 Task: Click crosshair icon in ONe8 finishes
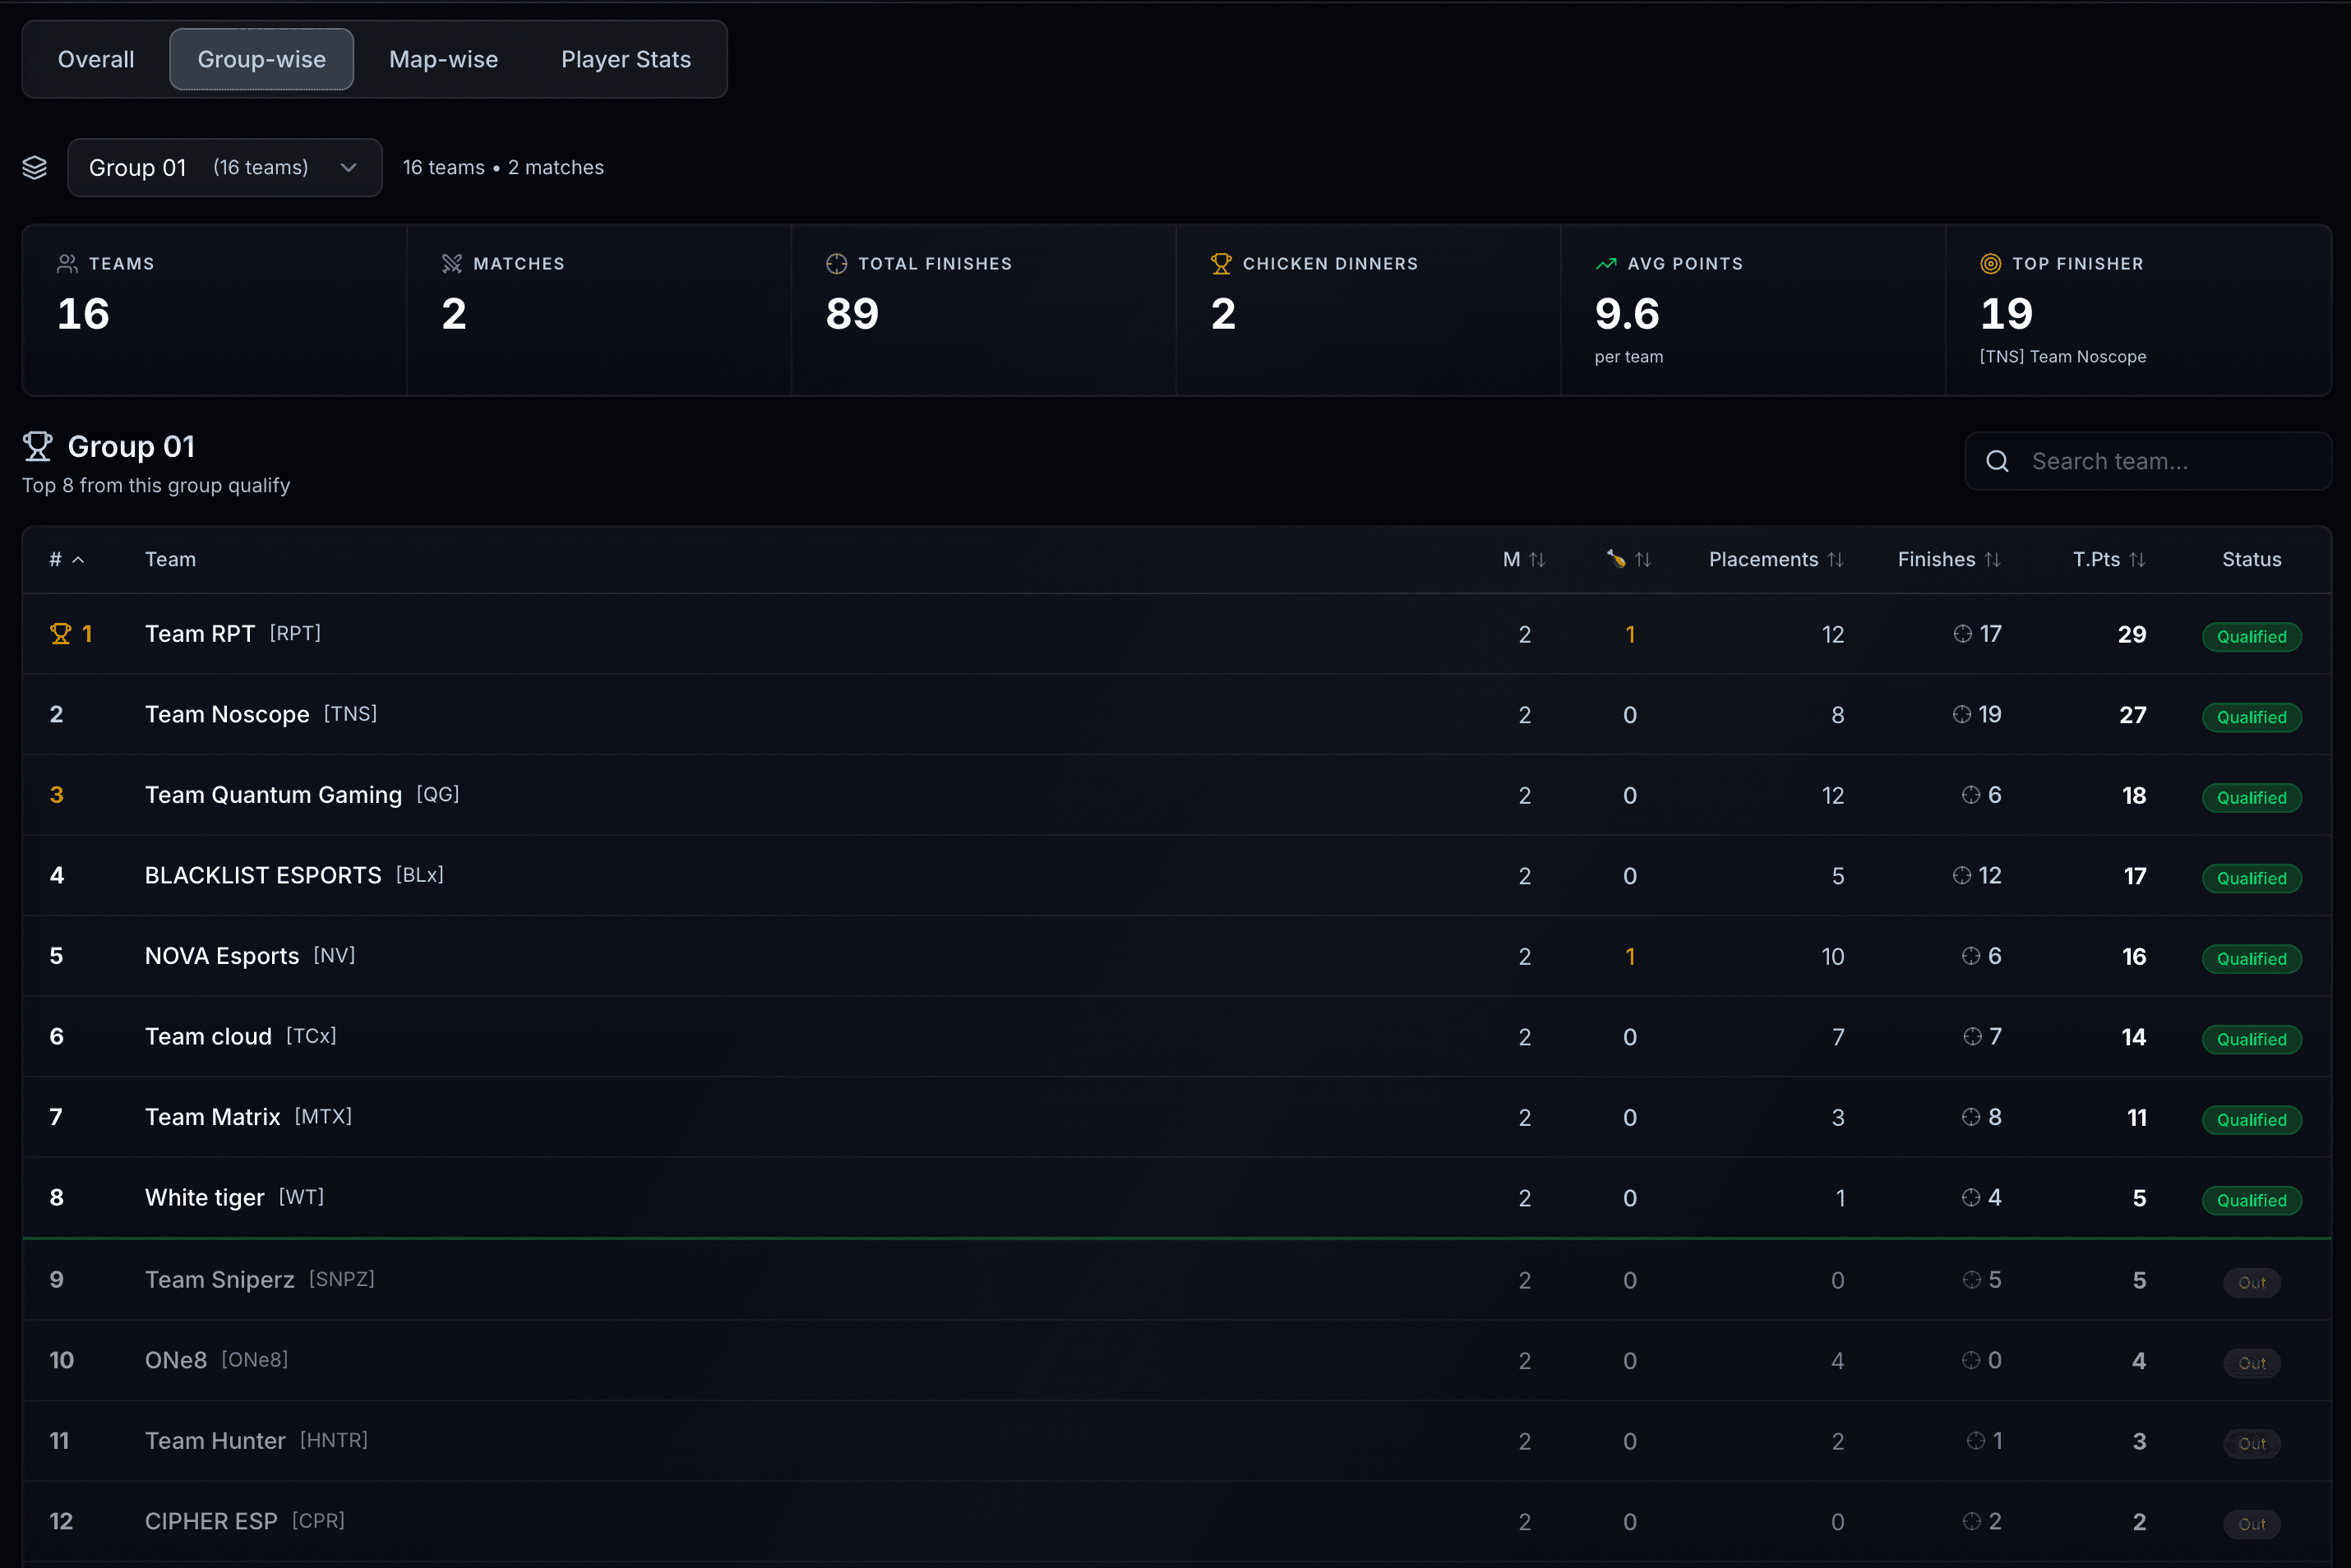pos(1970,1360)
